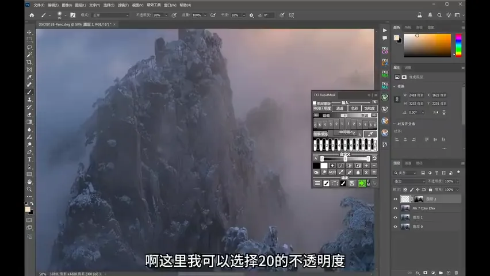
Task: Select the Lasso tool
Action: (x=29, y=47)
